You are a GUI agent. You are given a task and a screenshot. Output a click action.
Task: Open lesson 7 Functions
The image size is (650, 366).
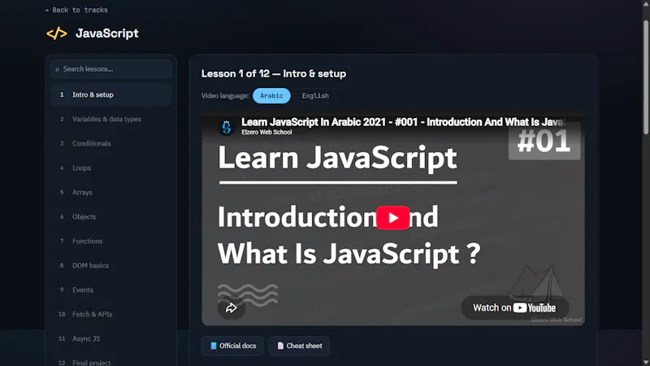pyautogui.click(x=111, y=241)
